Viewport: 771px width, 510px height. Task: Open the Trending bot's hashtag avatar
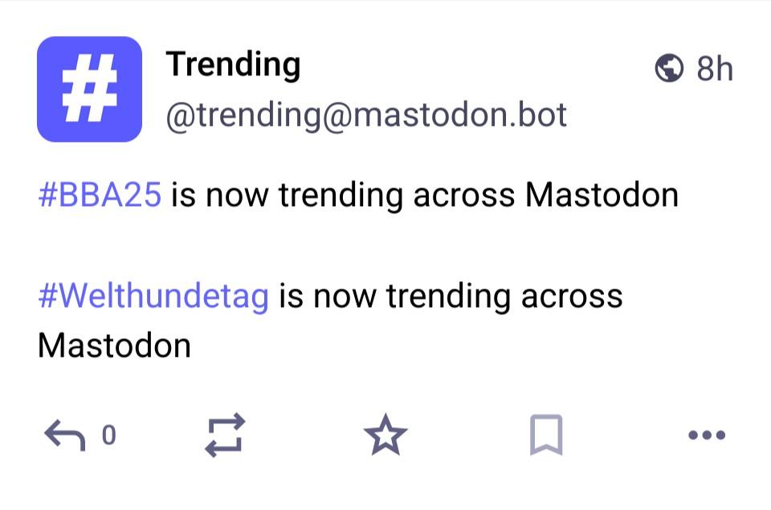[x=89, y=89]
